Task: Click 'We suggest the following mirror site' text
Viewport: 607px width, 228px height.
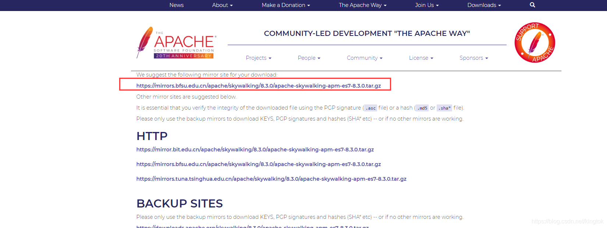Action: coord(207,75)
